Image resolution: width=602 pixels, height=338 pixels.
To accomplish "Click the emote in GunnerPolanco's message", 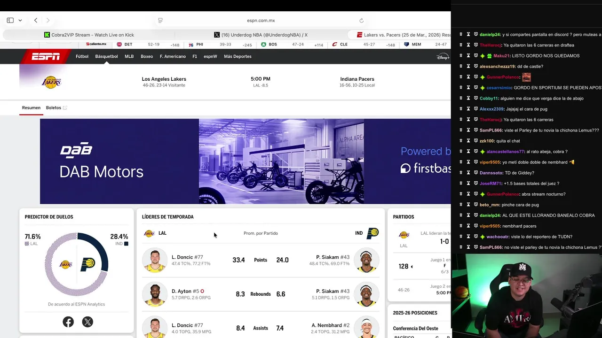I will pos(526,77).
